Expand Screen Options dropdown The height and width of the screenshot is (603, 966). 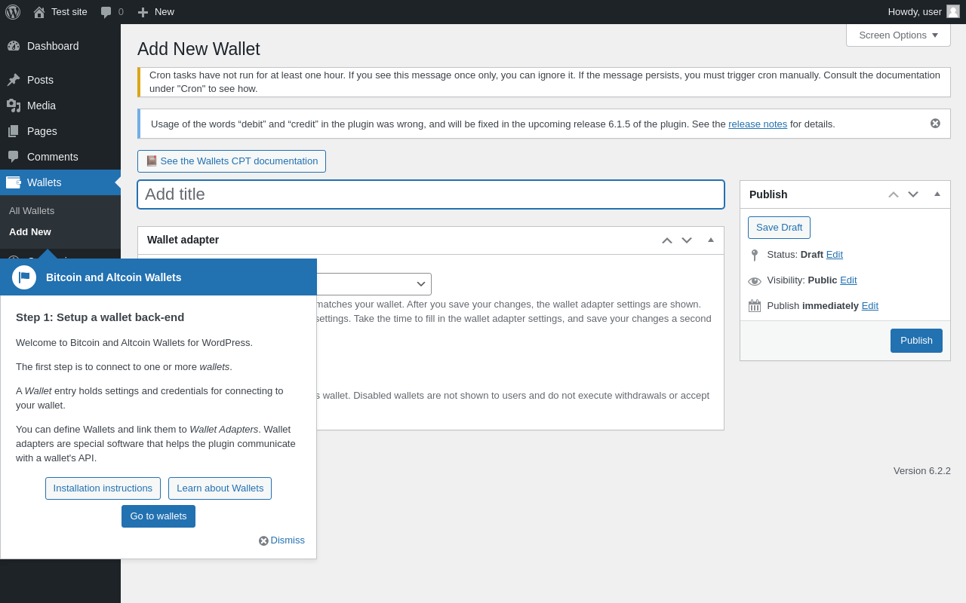point(898,35)
